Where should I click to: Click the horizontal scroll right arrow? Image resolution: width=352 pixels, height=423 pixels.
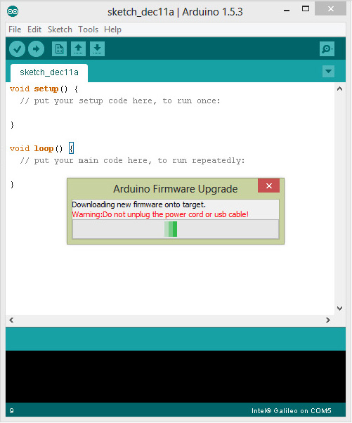tap(327, 320)
